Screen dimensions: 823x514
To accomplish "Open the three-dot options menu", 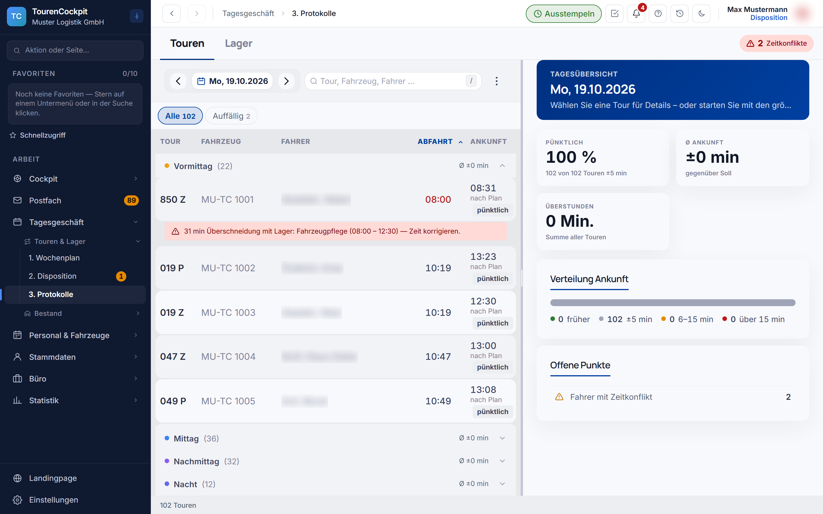I will 497,81.
